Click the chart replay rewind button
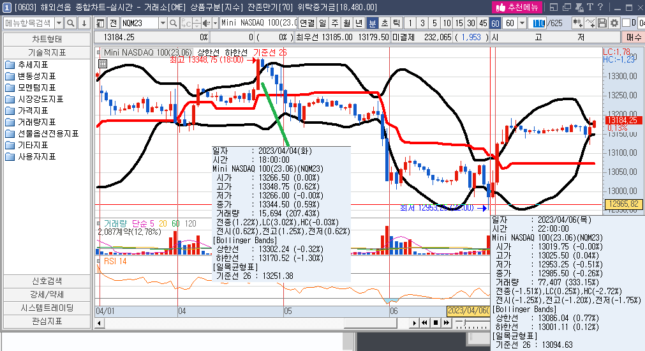This screenshot has width=645, height=351. click(x=424, y=323)
